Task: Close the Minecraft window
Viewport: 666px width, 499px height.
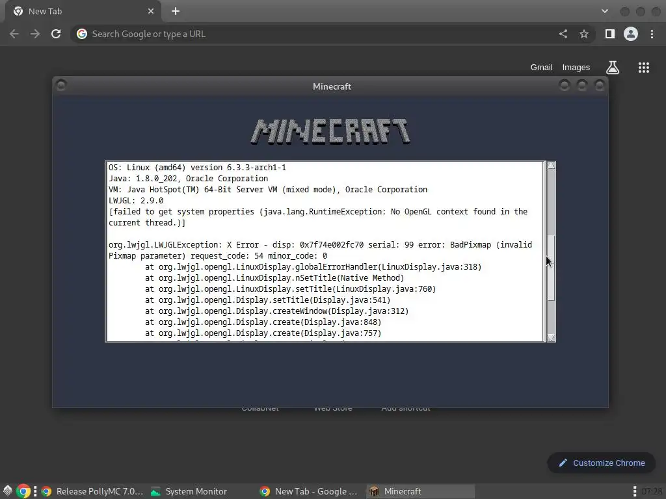Action: click(599, 85)
